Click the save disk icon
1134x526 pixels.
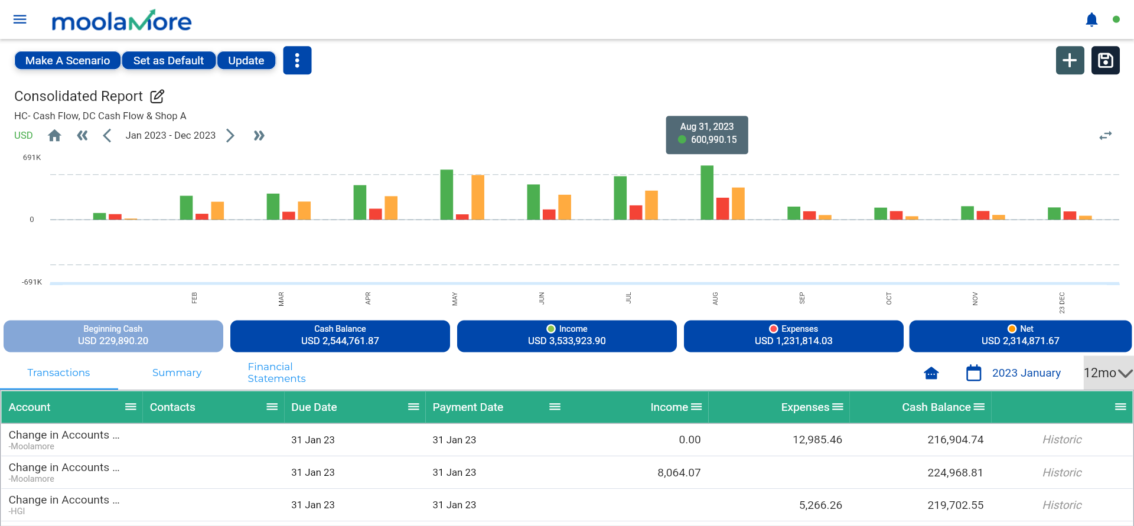point(1105,60)
